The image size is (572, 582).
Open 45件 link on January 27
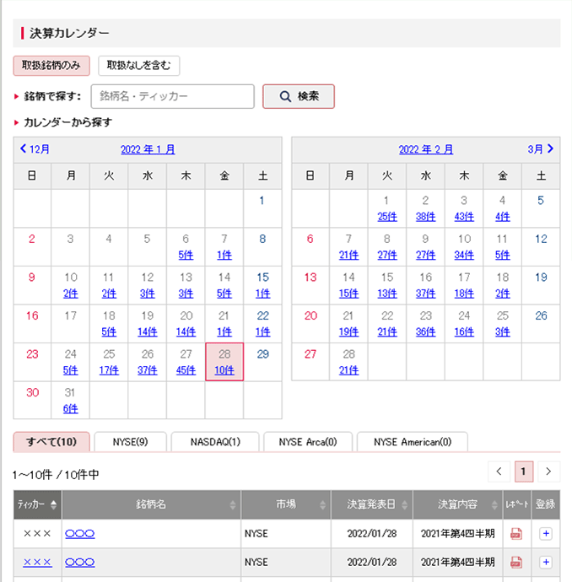[186, 369]
